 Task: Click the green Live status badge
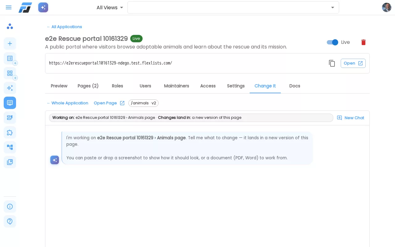pyautogui.click(x=136, y=39)
